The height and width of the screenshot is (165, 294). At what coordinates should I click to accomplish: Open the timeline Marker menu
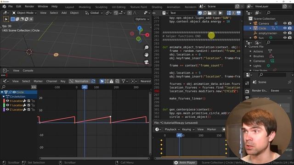[211, 129]
